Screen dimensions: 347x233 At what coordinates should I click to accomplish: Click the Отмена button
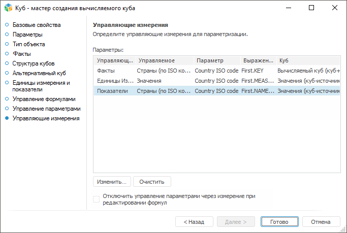pyautogui.click(x=321, y=222)
